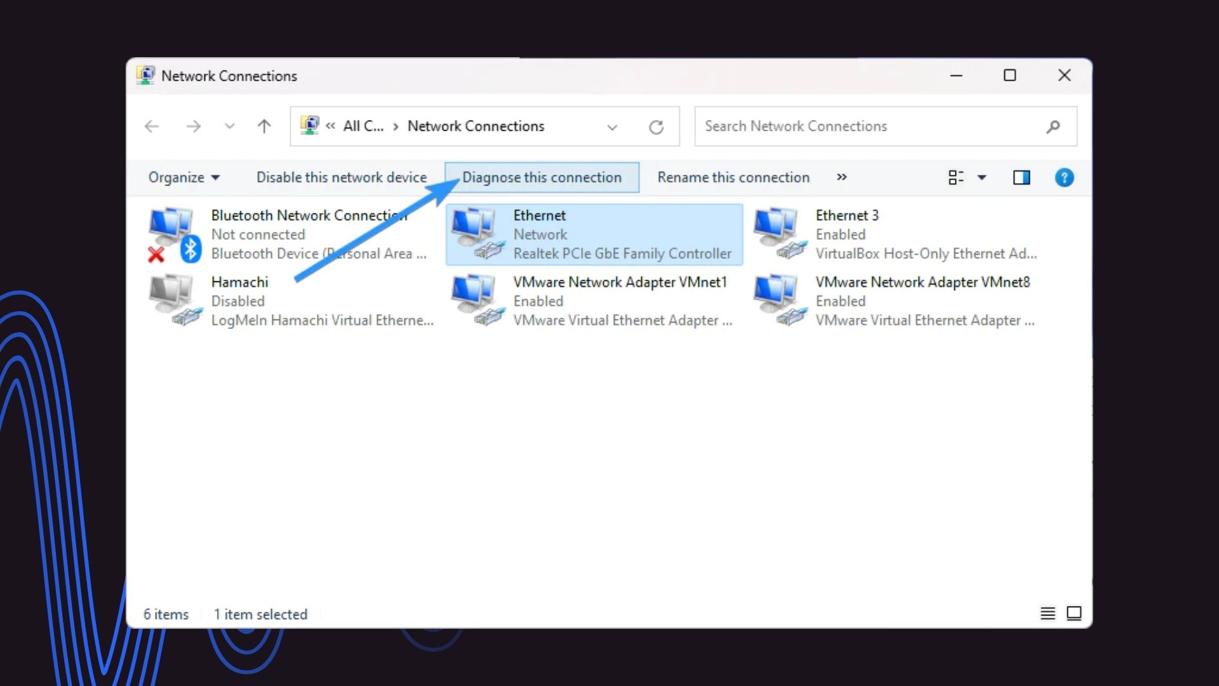Viewport: 1219px width, 686px height.
Task: Click Diagnose this connection
Action: pos(542,177)
